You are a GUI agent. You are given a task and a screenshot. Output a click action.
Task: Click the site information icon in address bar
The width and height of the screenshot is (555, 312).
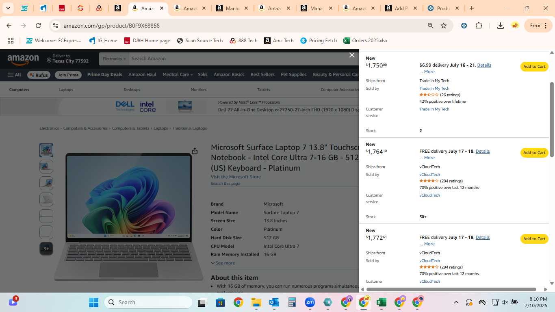[56, 26]
